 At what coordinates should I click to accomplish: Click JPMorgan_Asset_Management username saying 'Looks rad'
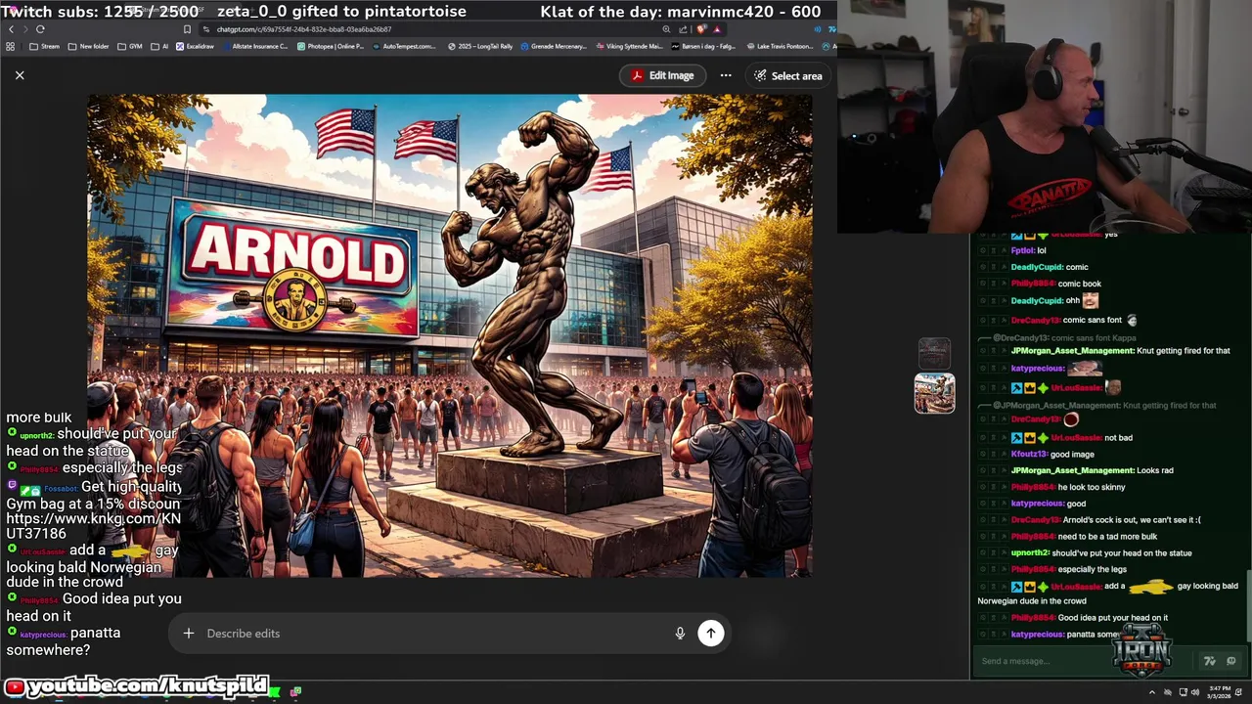pyautogui.click(x=1072, y=470)
